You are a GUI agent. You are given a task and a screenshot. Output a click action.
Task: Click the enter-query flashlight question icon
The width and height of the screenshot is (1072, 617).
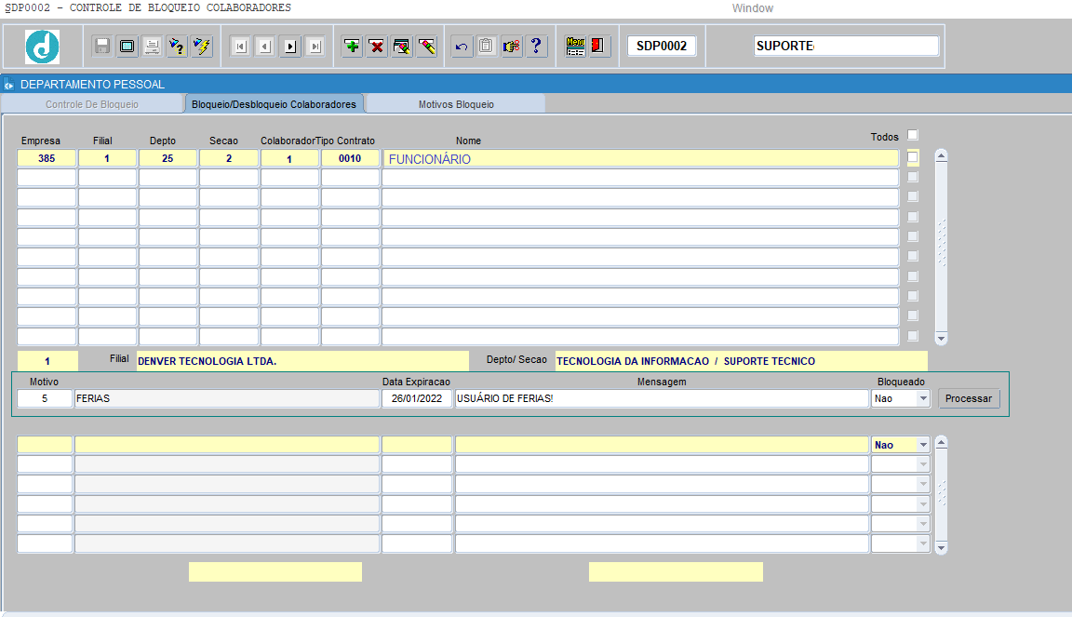tap(177, 46)
